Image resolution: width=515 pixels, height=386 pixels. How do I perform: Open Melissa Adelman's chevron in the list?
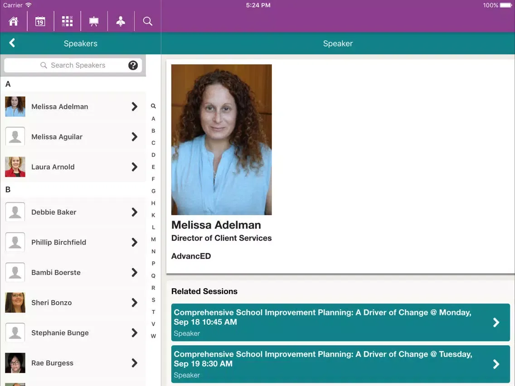pyautogui.click(x=134, y=106)
